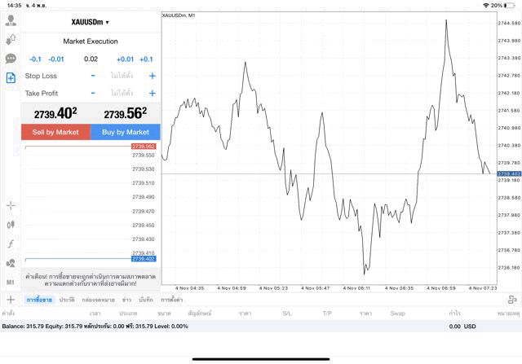522x364 pixels.
Task: Decrease the Take Profit value with minus
Action: click(x=93, y=93)
